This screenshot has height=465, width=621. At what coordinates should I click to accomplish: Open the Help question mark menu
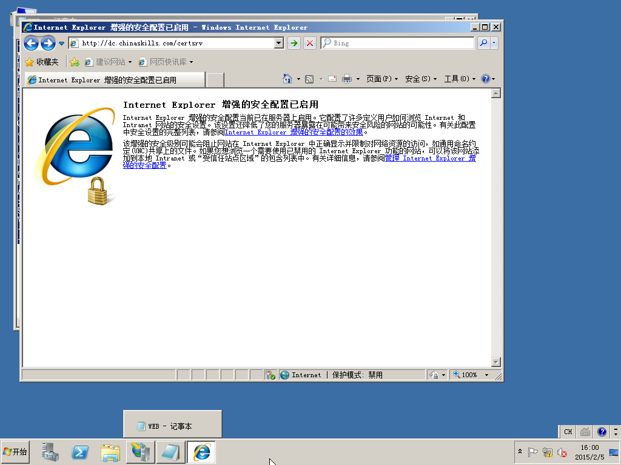(x=488, y=79)
